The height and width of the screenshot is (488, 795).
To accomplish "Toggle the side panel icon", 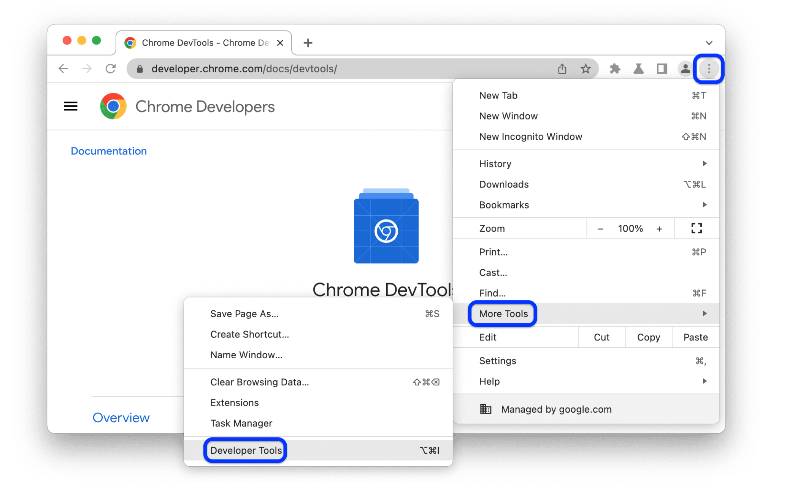I will [x=662, y=69].
